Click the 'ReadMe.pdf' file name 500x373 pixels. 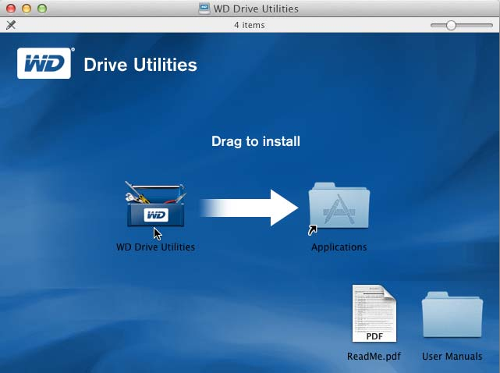click(x=374, y=356)
